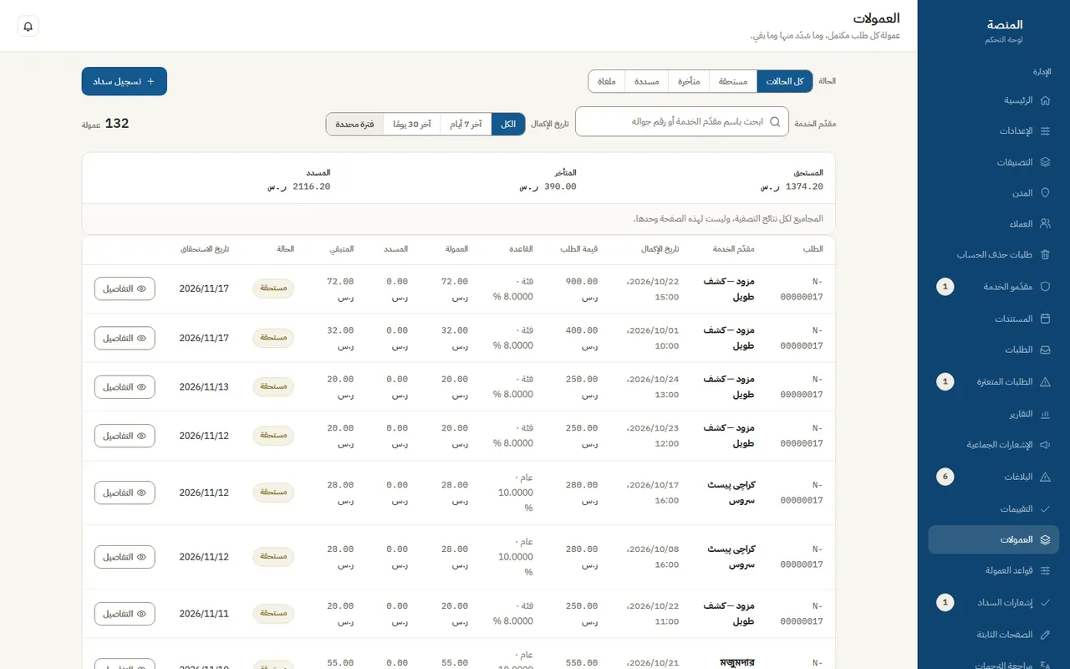Viewport: 1070px width, 669px height.
Task: Click the alert icon beside البلاغات
Action: pyautogui.click(x=1045, y=477)
